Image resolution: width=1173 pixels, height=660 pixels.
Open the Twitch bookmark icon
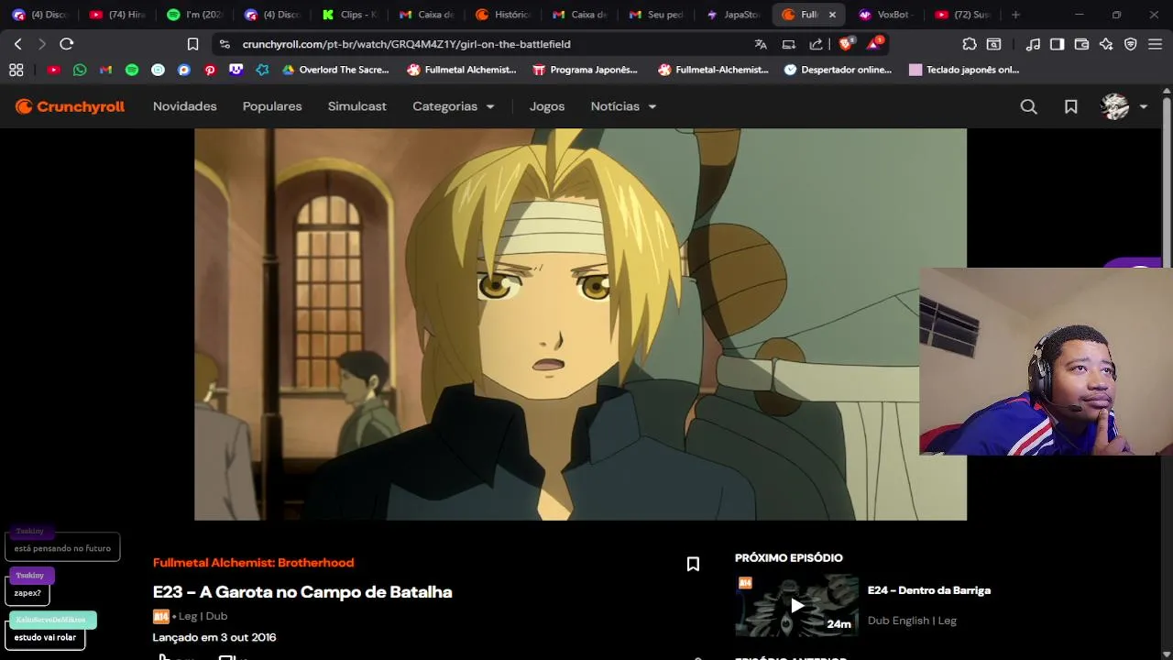(x=236, y=70)
